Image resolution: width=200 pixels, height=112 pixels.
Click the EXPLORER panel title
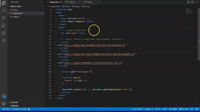(14, 2)
